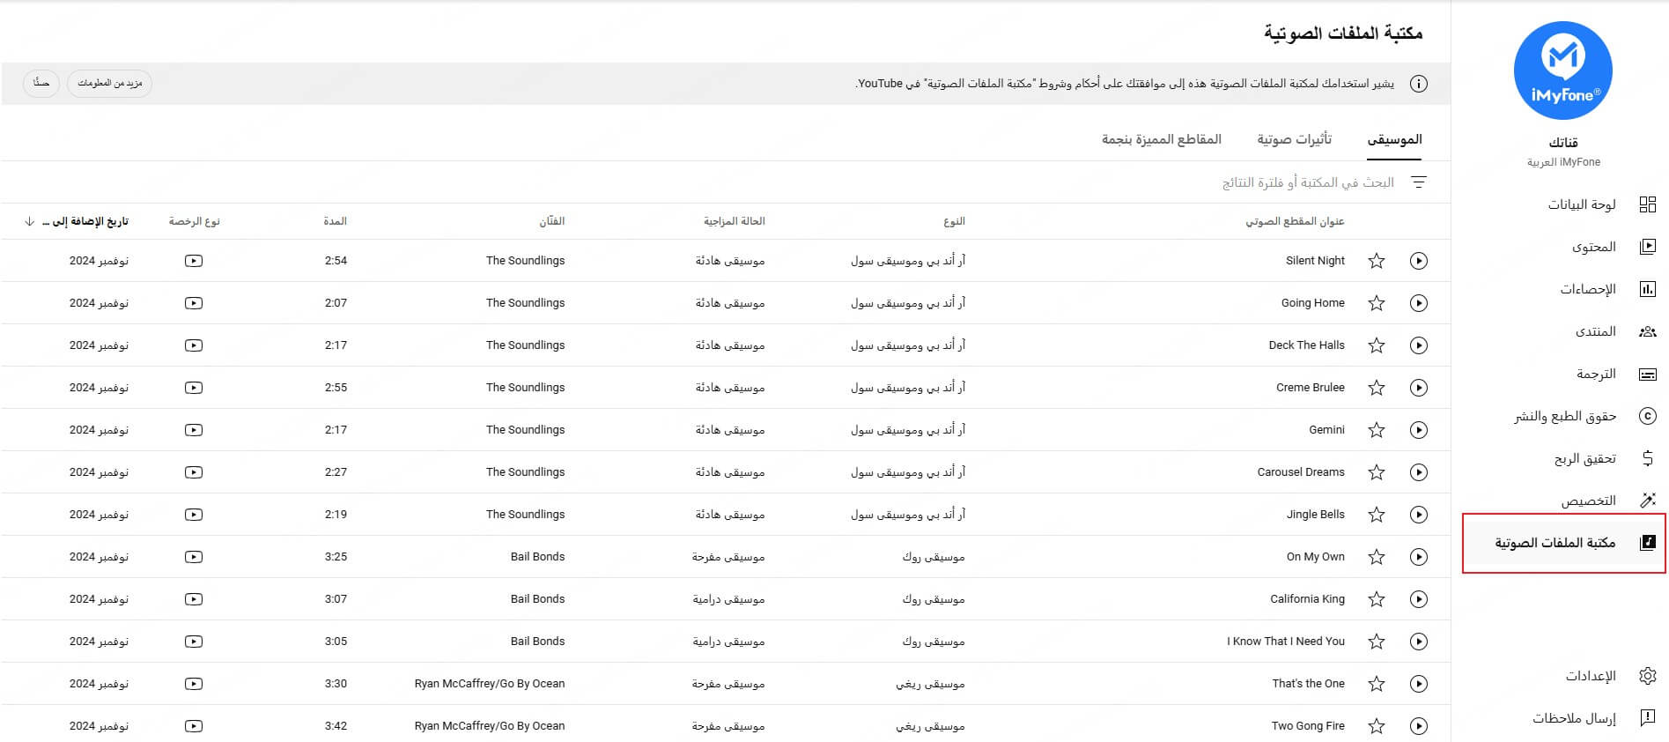Click license type icon for Two Gong Fire
This screenshot has height=742, width=1669.
point(194,726)
